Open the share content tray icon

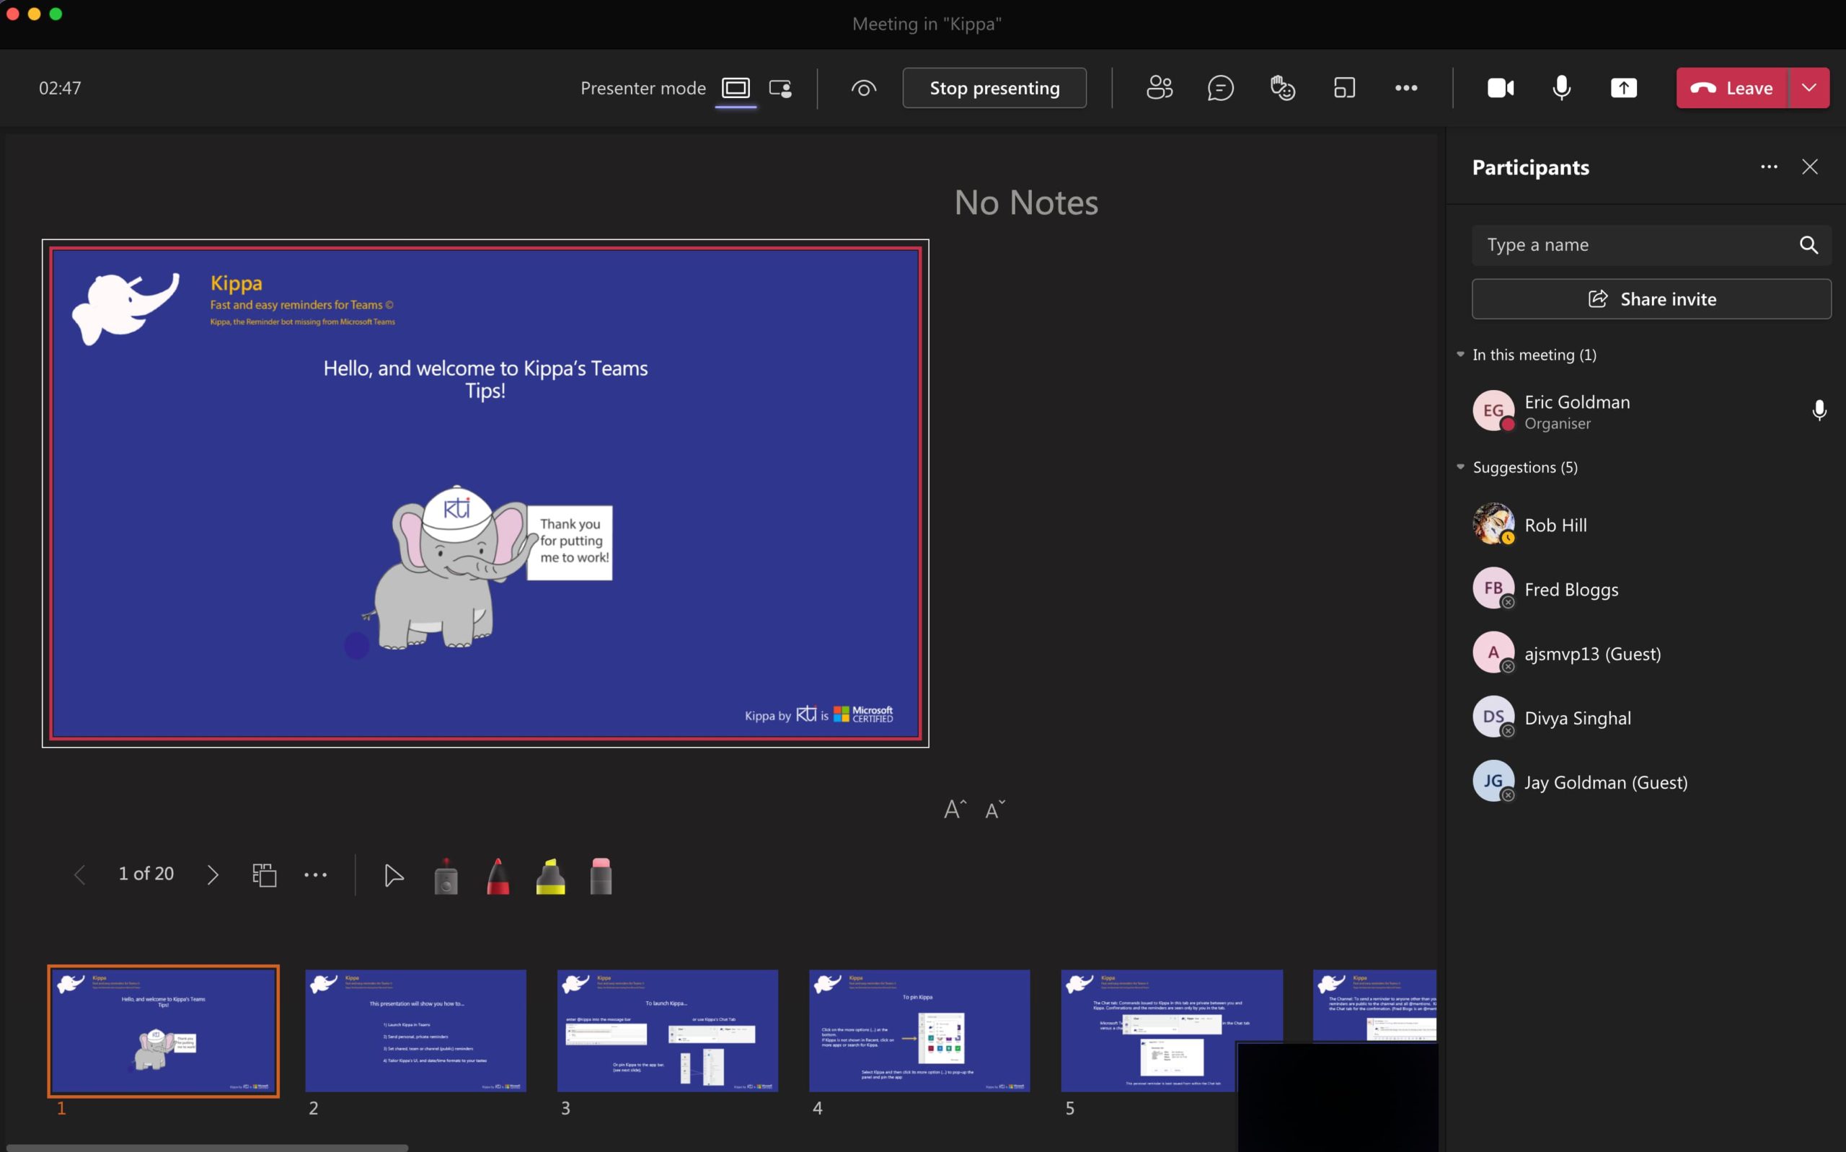coord(1623,89)
